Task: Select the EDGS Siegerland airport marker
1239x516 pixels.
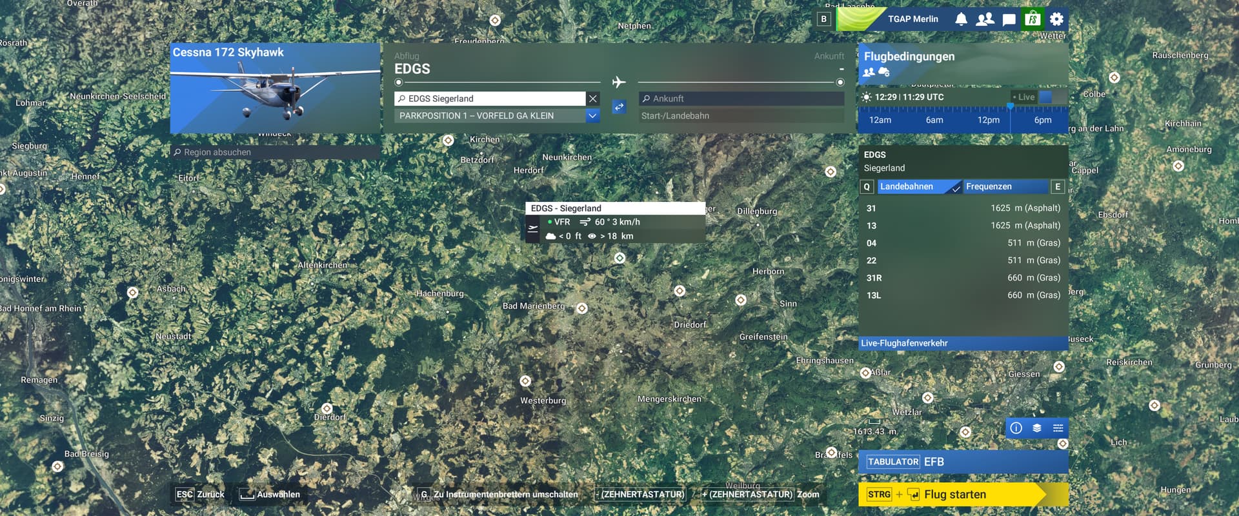Action: pyautogui.click(x=619, y=258)
